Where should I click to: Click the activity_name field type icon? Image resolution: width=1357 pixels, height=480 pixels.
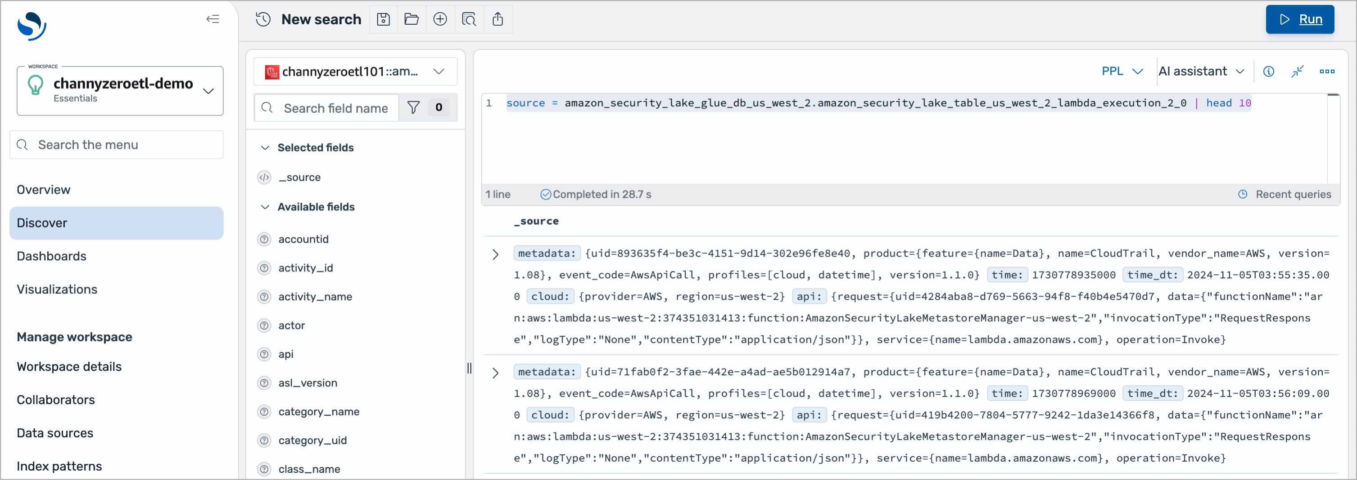(x=264, y=297)
